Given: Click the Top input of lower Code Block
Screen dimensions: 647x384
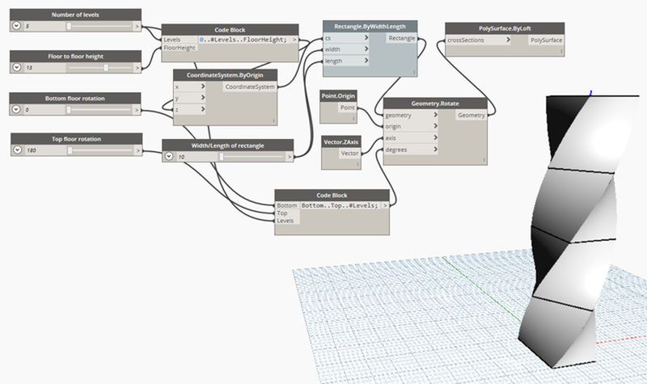Looking at the screenshot, I should 287,213.
